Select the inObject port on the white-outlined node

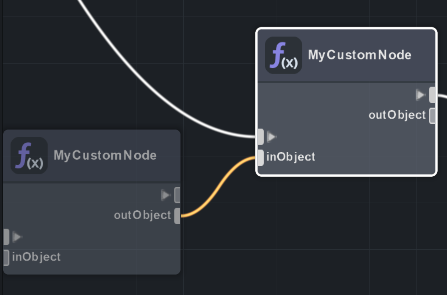260,158
